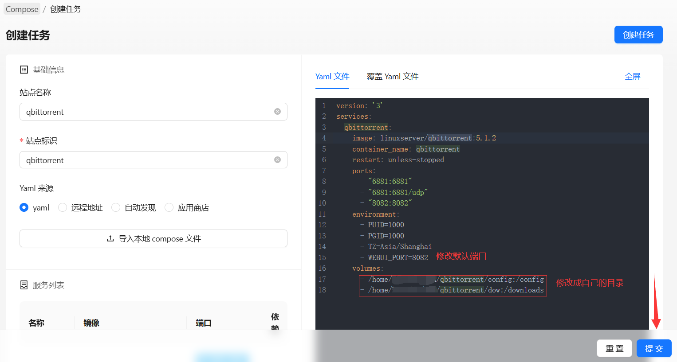The height and width of the screenshot is (362, 677).
Task: Click the 镜像 column header
Action: click(x=91, y=323)
